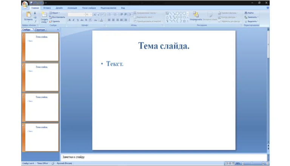Viewport: 290px width, 166px height.
Task: Click the Cut scissors icon
Action: tap(35, 13)
